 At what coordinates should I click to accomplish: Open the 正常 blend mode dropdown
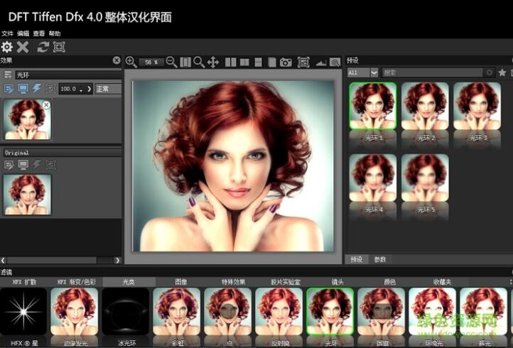coord(108,89)
